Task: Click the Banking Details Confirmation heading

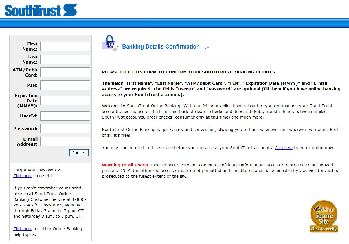Action: [x=161, y=47]
